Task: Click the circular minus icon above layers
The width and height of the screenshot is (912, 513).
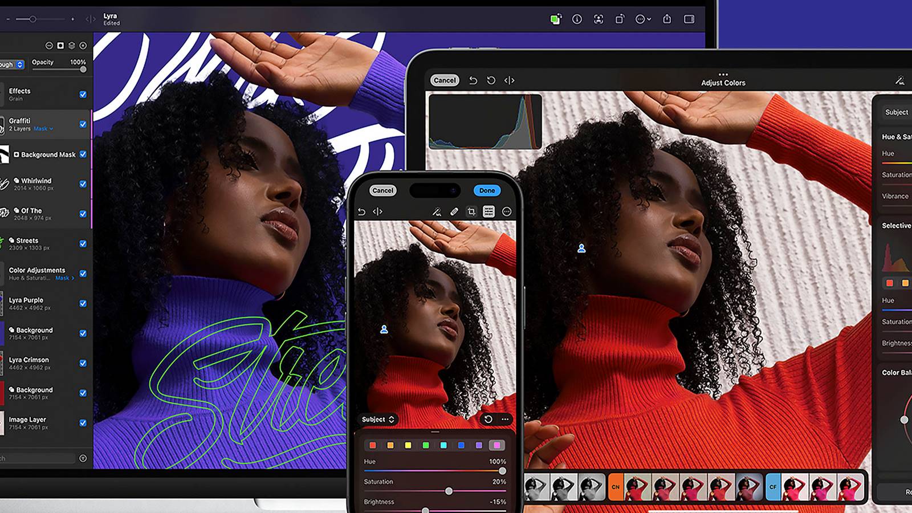Action: 49,46
